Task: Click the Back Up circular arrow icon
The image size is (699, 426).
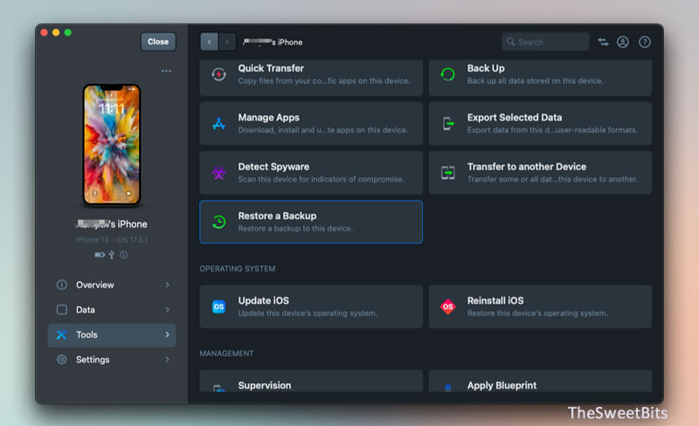Action: pos(447,74)
